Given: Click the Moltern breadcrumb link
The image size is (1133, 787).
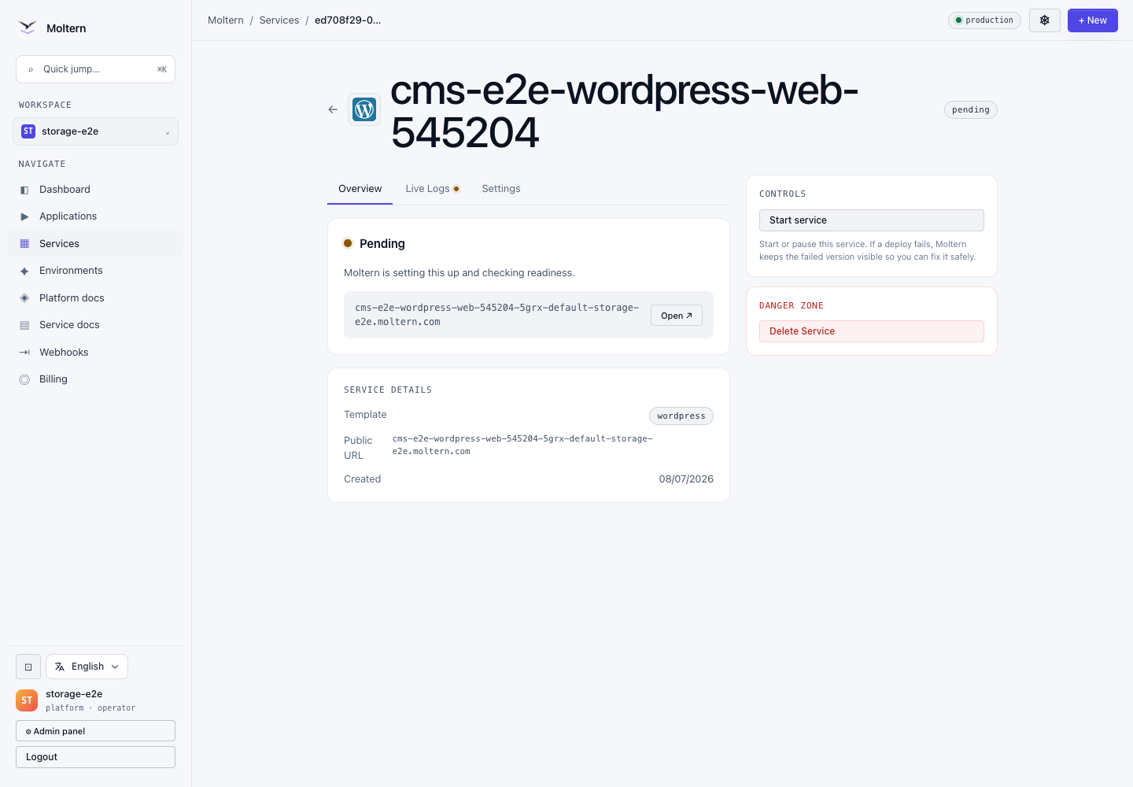Looking at the screenshot, I should [x=226, y=20].
